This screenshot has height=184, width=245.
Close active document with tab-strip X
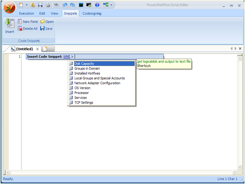click(x=240, y=49)
